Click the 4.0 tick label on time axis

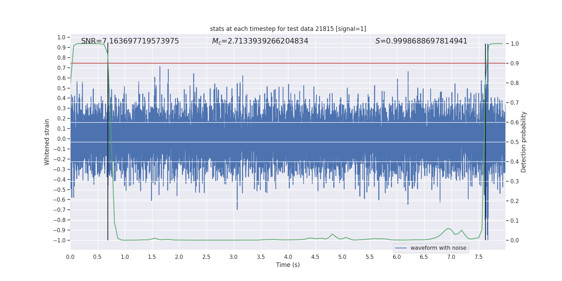pyautogui.click(x=288, y=257)
